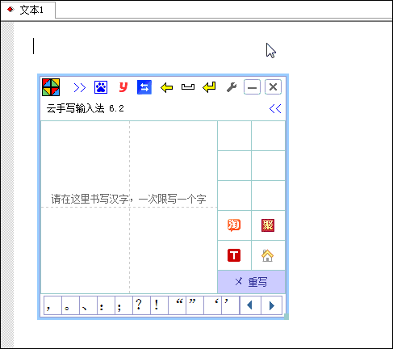Click the left triangle punctuation page arrow

pyautogui.click(x=250, y=305)
